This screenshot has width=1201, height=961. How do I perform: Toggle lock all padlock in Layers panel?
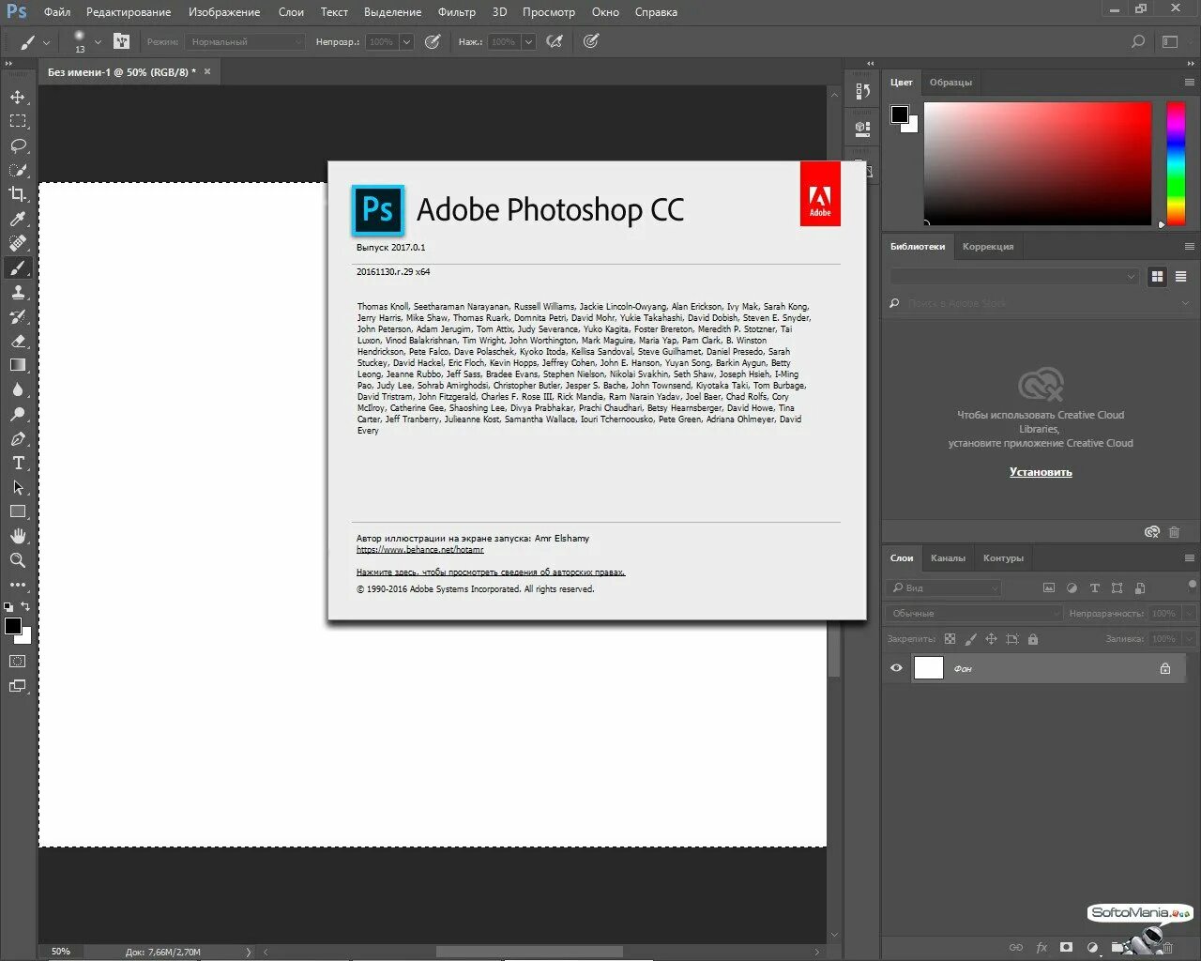pyautogui.click(x=1033, y=639)
